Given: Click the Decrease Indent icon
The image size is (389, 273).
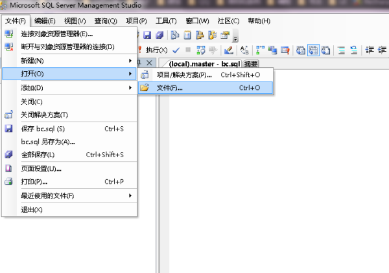Looking at the screenshot, I should pos(370,50).
